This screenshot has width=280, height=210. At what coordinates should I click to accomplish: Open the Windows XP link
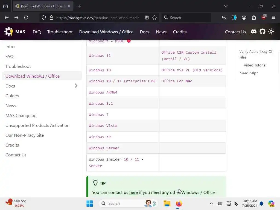(x=100, y=137)
